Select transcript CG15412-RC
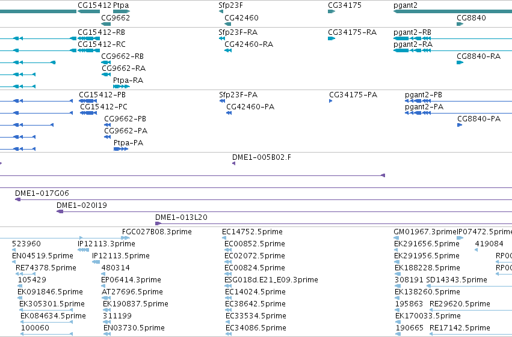512x337 pixels. 102,44
